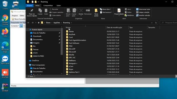The height and width of the screenshot is (99, 177).
Task: Refresh the Roaming folder view
Action: 156,23
